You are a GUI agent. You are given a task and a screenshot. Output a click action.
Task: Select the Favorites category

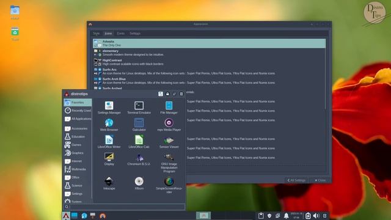pyautogui.click(x=78, y=102)
